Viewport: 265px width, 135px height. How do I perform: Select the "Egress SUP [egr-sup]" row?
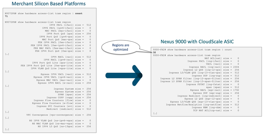tap(216, 93)
